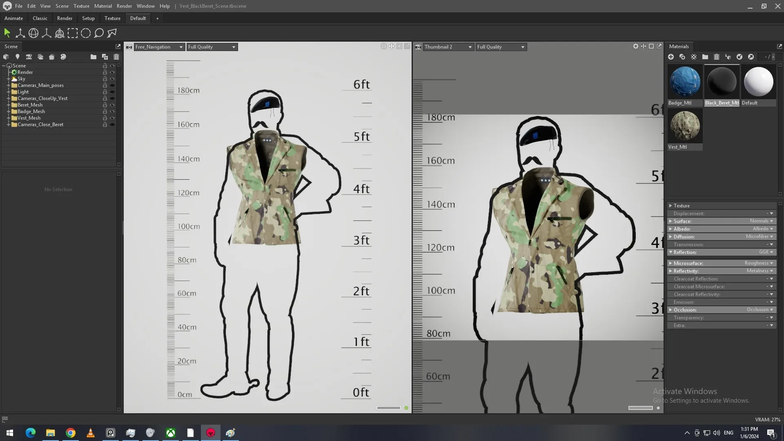Lock the Cameras_Close_Beret folder
The image size is (784, 441).
(x=105, y=125)
